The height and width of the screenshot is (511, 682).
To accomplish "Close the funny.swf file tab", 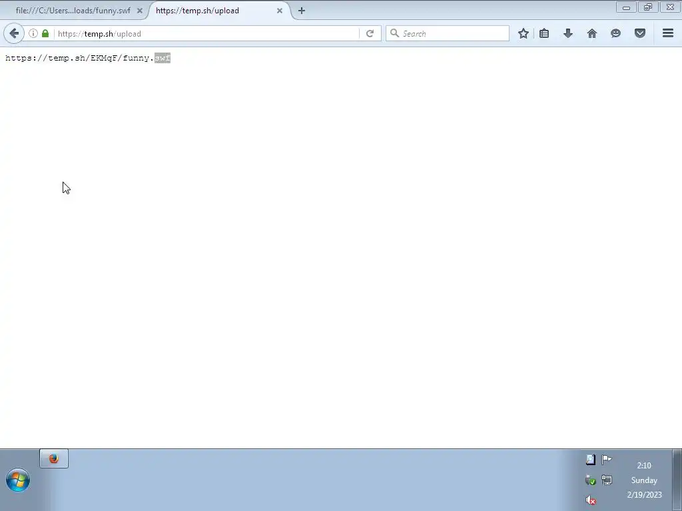I will point(140,11).
